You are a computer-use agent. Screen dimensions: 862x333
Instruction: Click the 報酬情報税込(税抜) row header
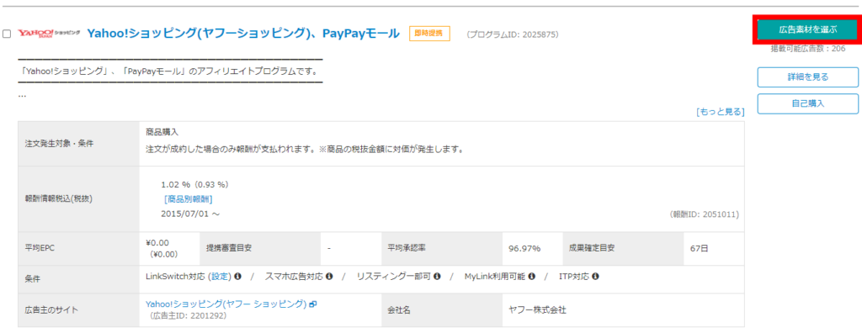(x=78, y=198)
